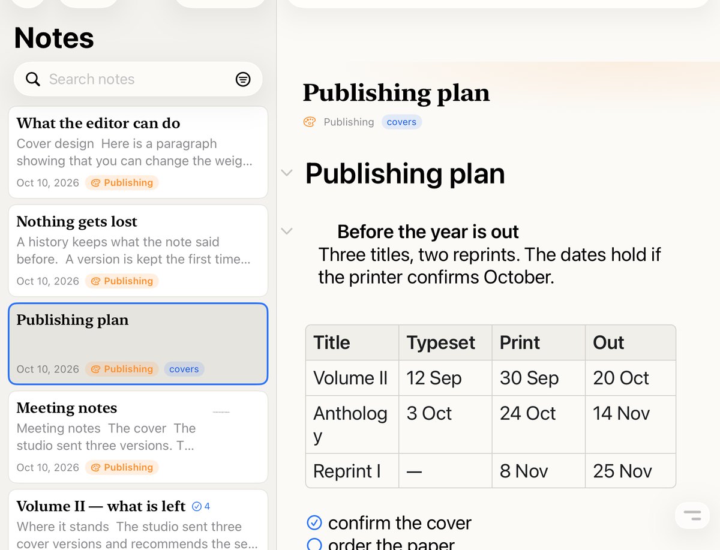Viewport: 720px width, 550px height.
Task: Collapse the "Before the year is out" section
Action: (287, 231)
